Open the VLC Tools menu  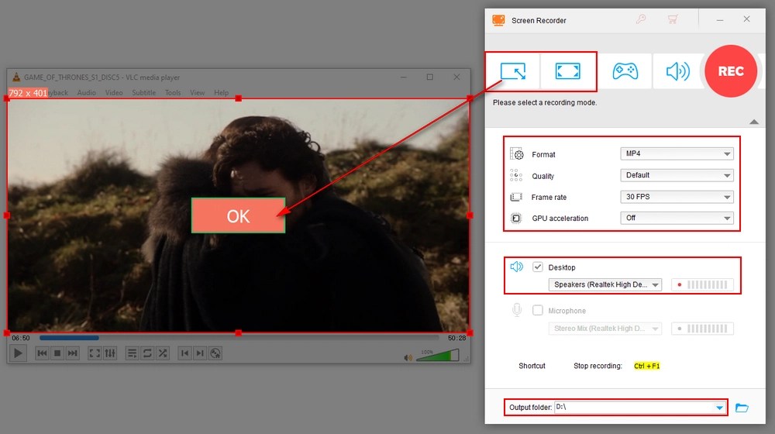173,92
